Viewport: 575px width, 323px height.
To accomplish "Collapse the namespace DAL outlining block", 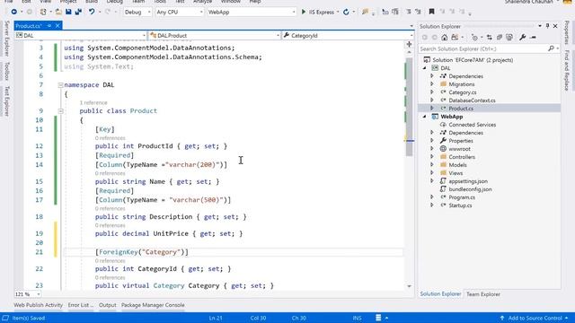I will point(60,85).
